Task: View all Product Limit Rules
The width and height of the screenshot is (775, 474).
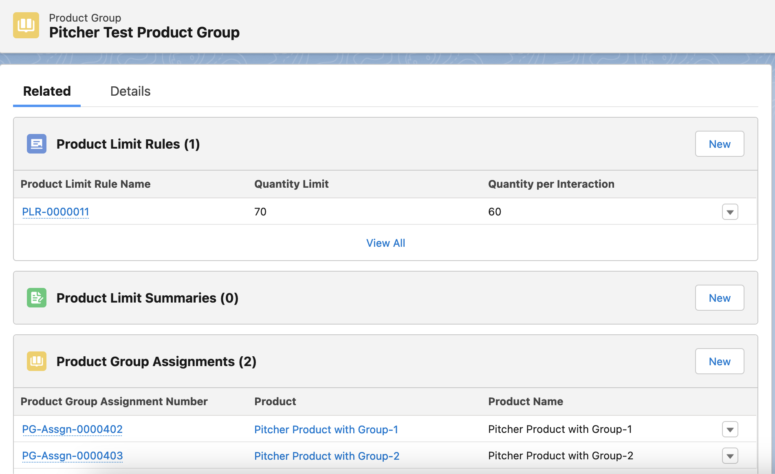Action: 385,243
